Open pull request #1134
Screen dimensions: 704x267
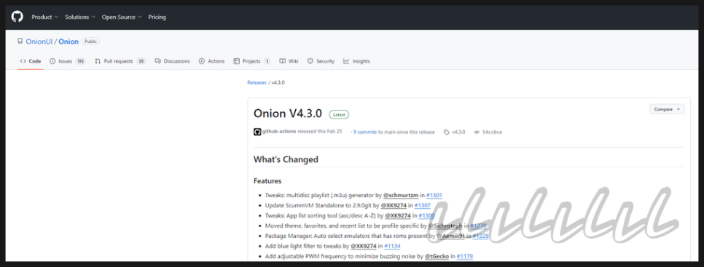tap(392, 246)
